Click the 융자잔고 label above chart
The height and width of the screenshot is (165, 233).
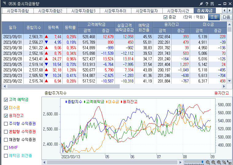point(221,93)
